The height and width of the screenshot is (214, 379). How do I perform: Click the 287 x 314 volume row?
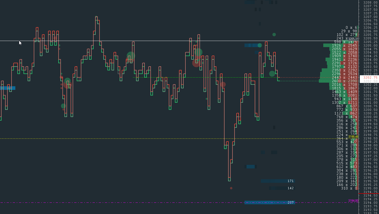click(347, 152)
